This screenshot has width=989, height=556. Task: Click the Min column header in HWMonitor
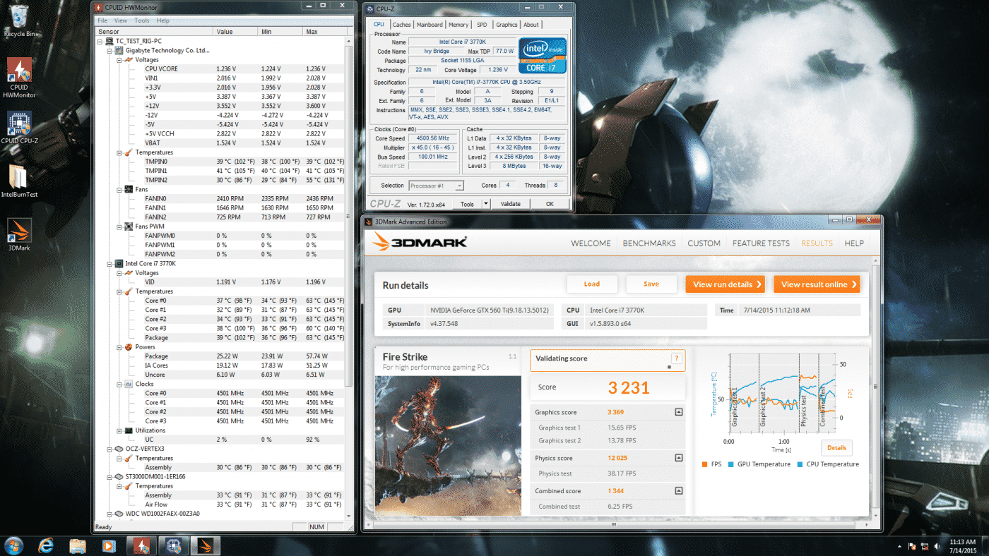(280, 32)
